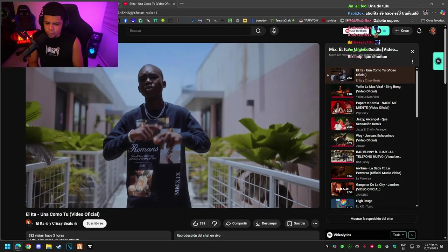Dislike the video with thumbs-down
The height and width of the screenshot is (252, 448).
click(x=215, y=223)
